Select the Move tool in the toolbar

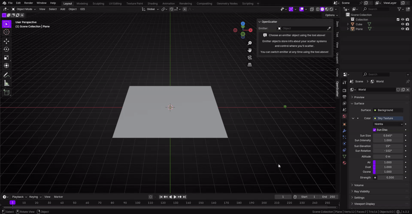[6, 41]
